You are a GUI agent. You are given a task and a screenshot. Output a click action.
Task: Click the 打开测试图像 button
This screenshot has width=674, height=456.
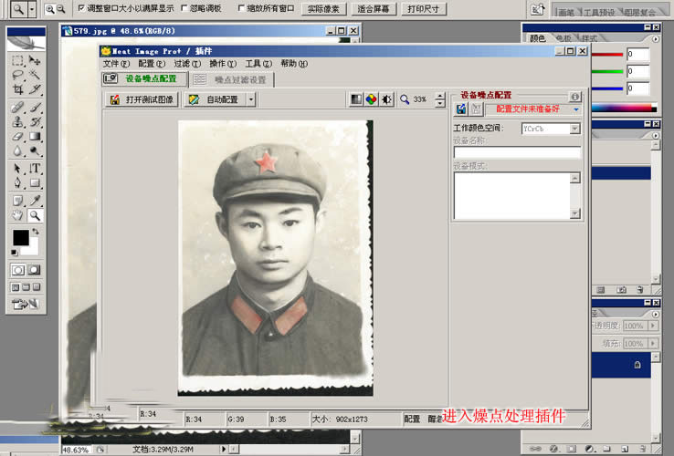[142, 99]
